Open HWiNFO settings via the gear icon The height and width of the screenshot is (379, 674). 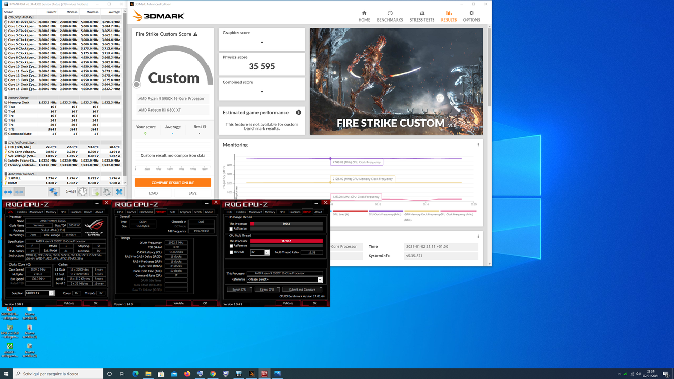106,192
